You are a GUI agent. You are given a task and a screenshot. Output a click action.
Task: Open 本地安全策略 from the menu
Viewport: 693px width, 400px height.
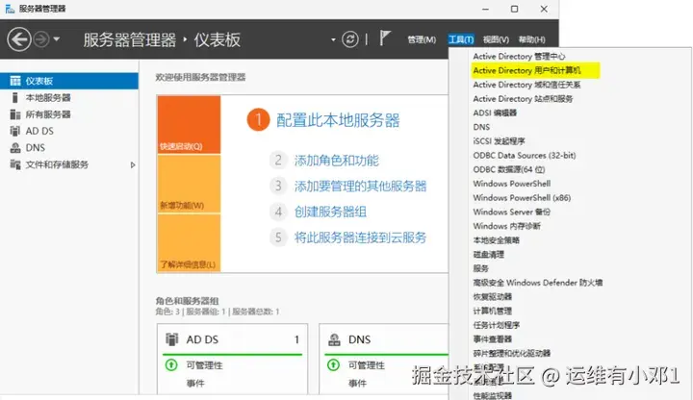(x=496, y=240)
